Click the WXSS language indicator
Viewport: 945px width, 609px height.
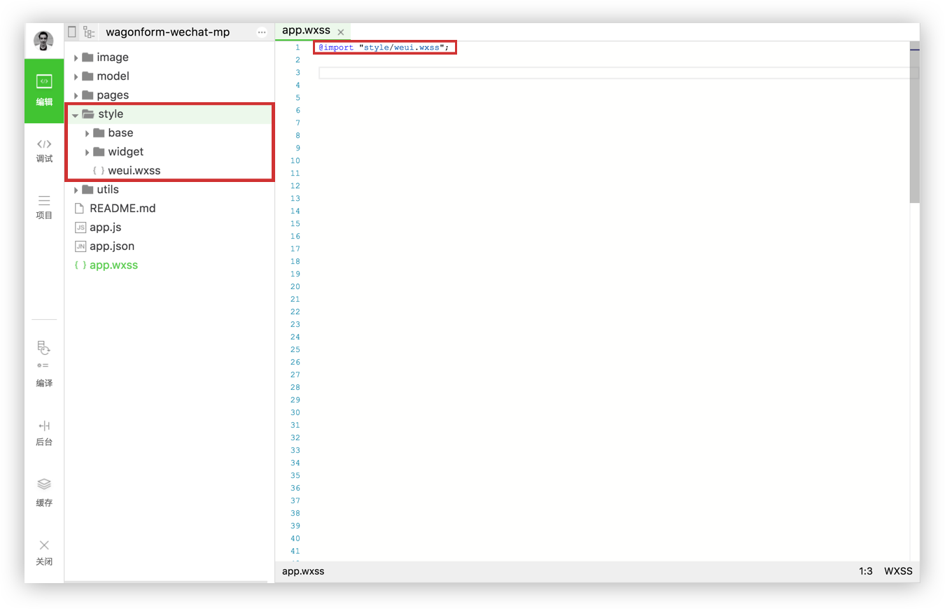[x=898, y=571]
